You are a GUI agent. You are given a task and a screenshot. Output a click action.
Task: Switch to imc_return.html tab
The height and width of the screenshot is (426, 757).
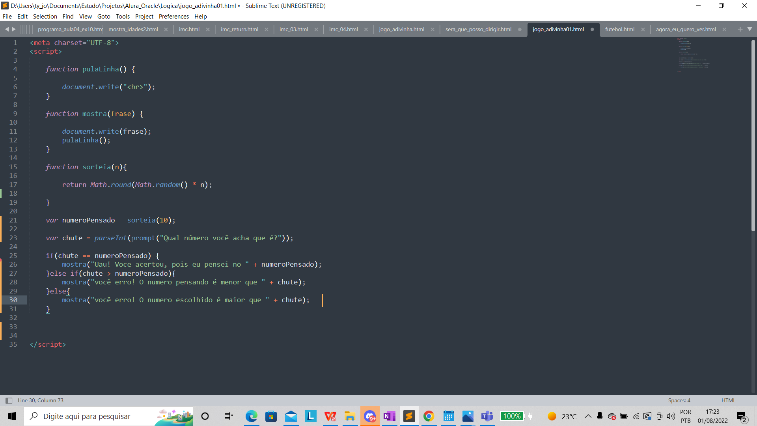(239, 29)
